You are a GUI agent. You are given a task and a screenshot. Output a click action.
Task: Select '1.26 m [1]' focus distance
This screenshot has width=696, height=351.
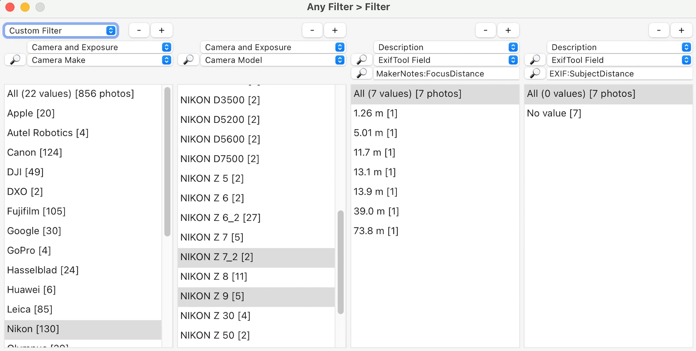pos(435,113)
